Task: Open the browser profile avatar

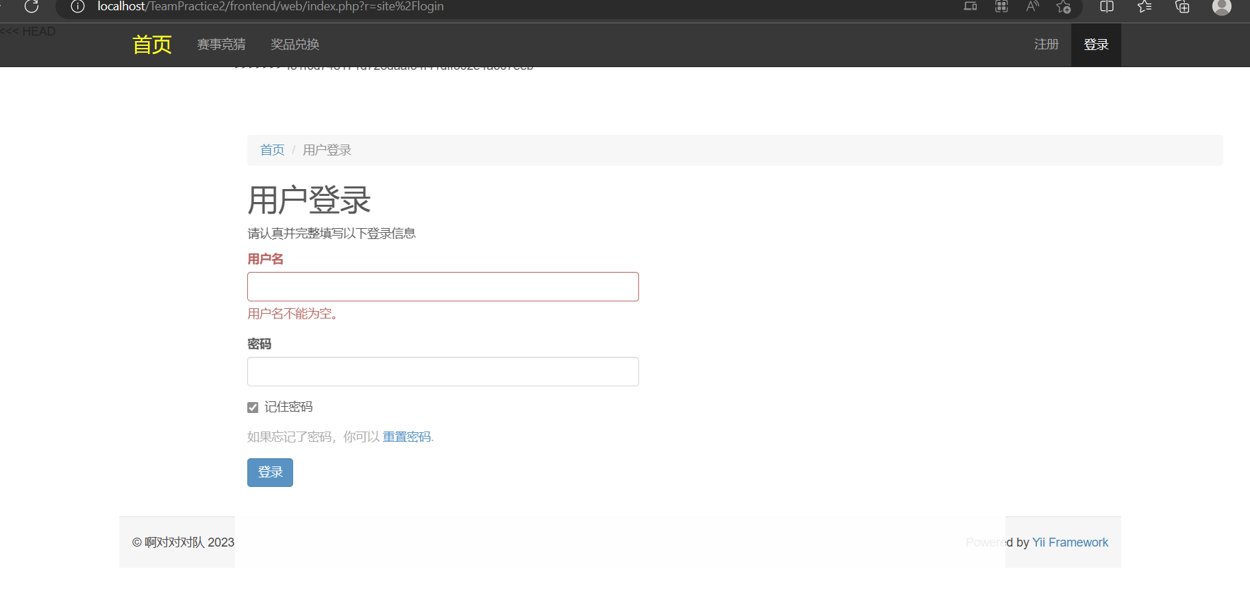Action: point(1222,6)
